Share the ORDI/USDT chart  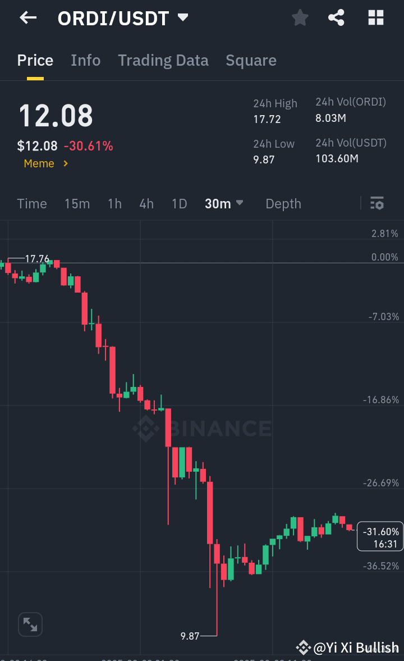[336, 17]
